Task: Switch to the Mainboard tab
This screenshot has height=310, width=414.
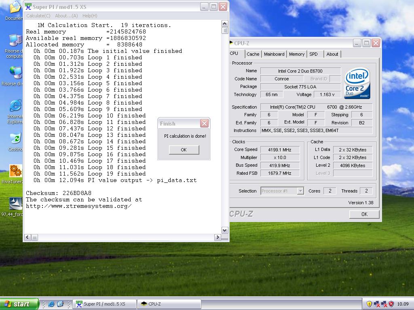Action: (x=274, y=54)
